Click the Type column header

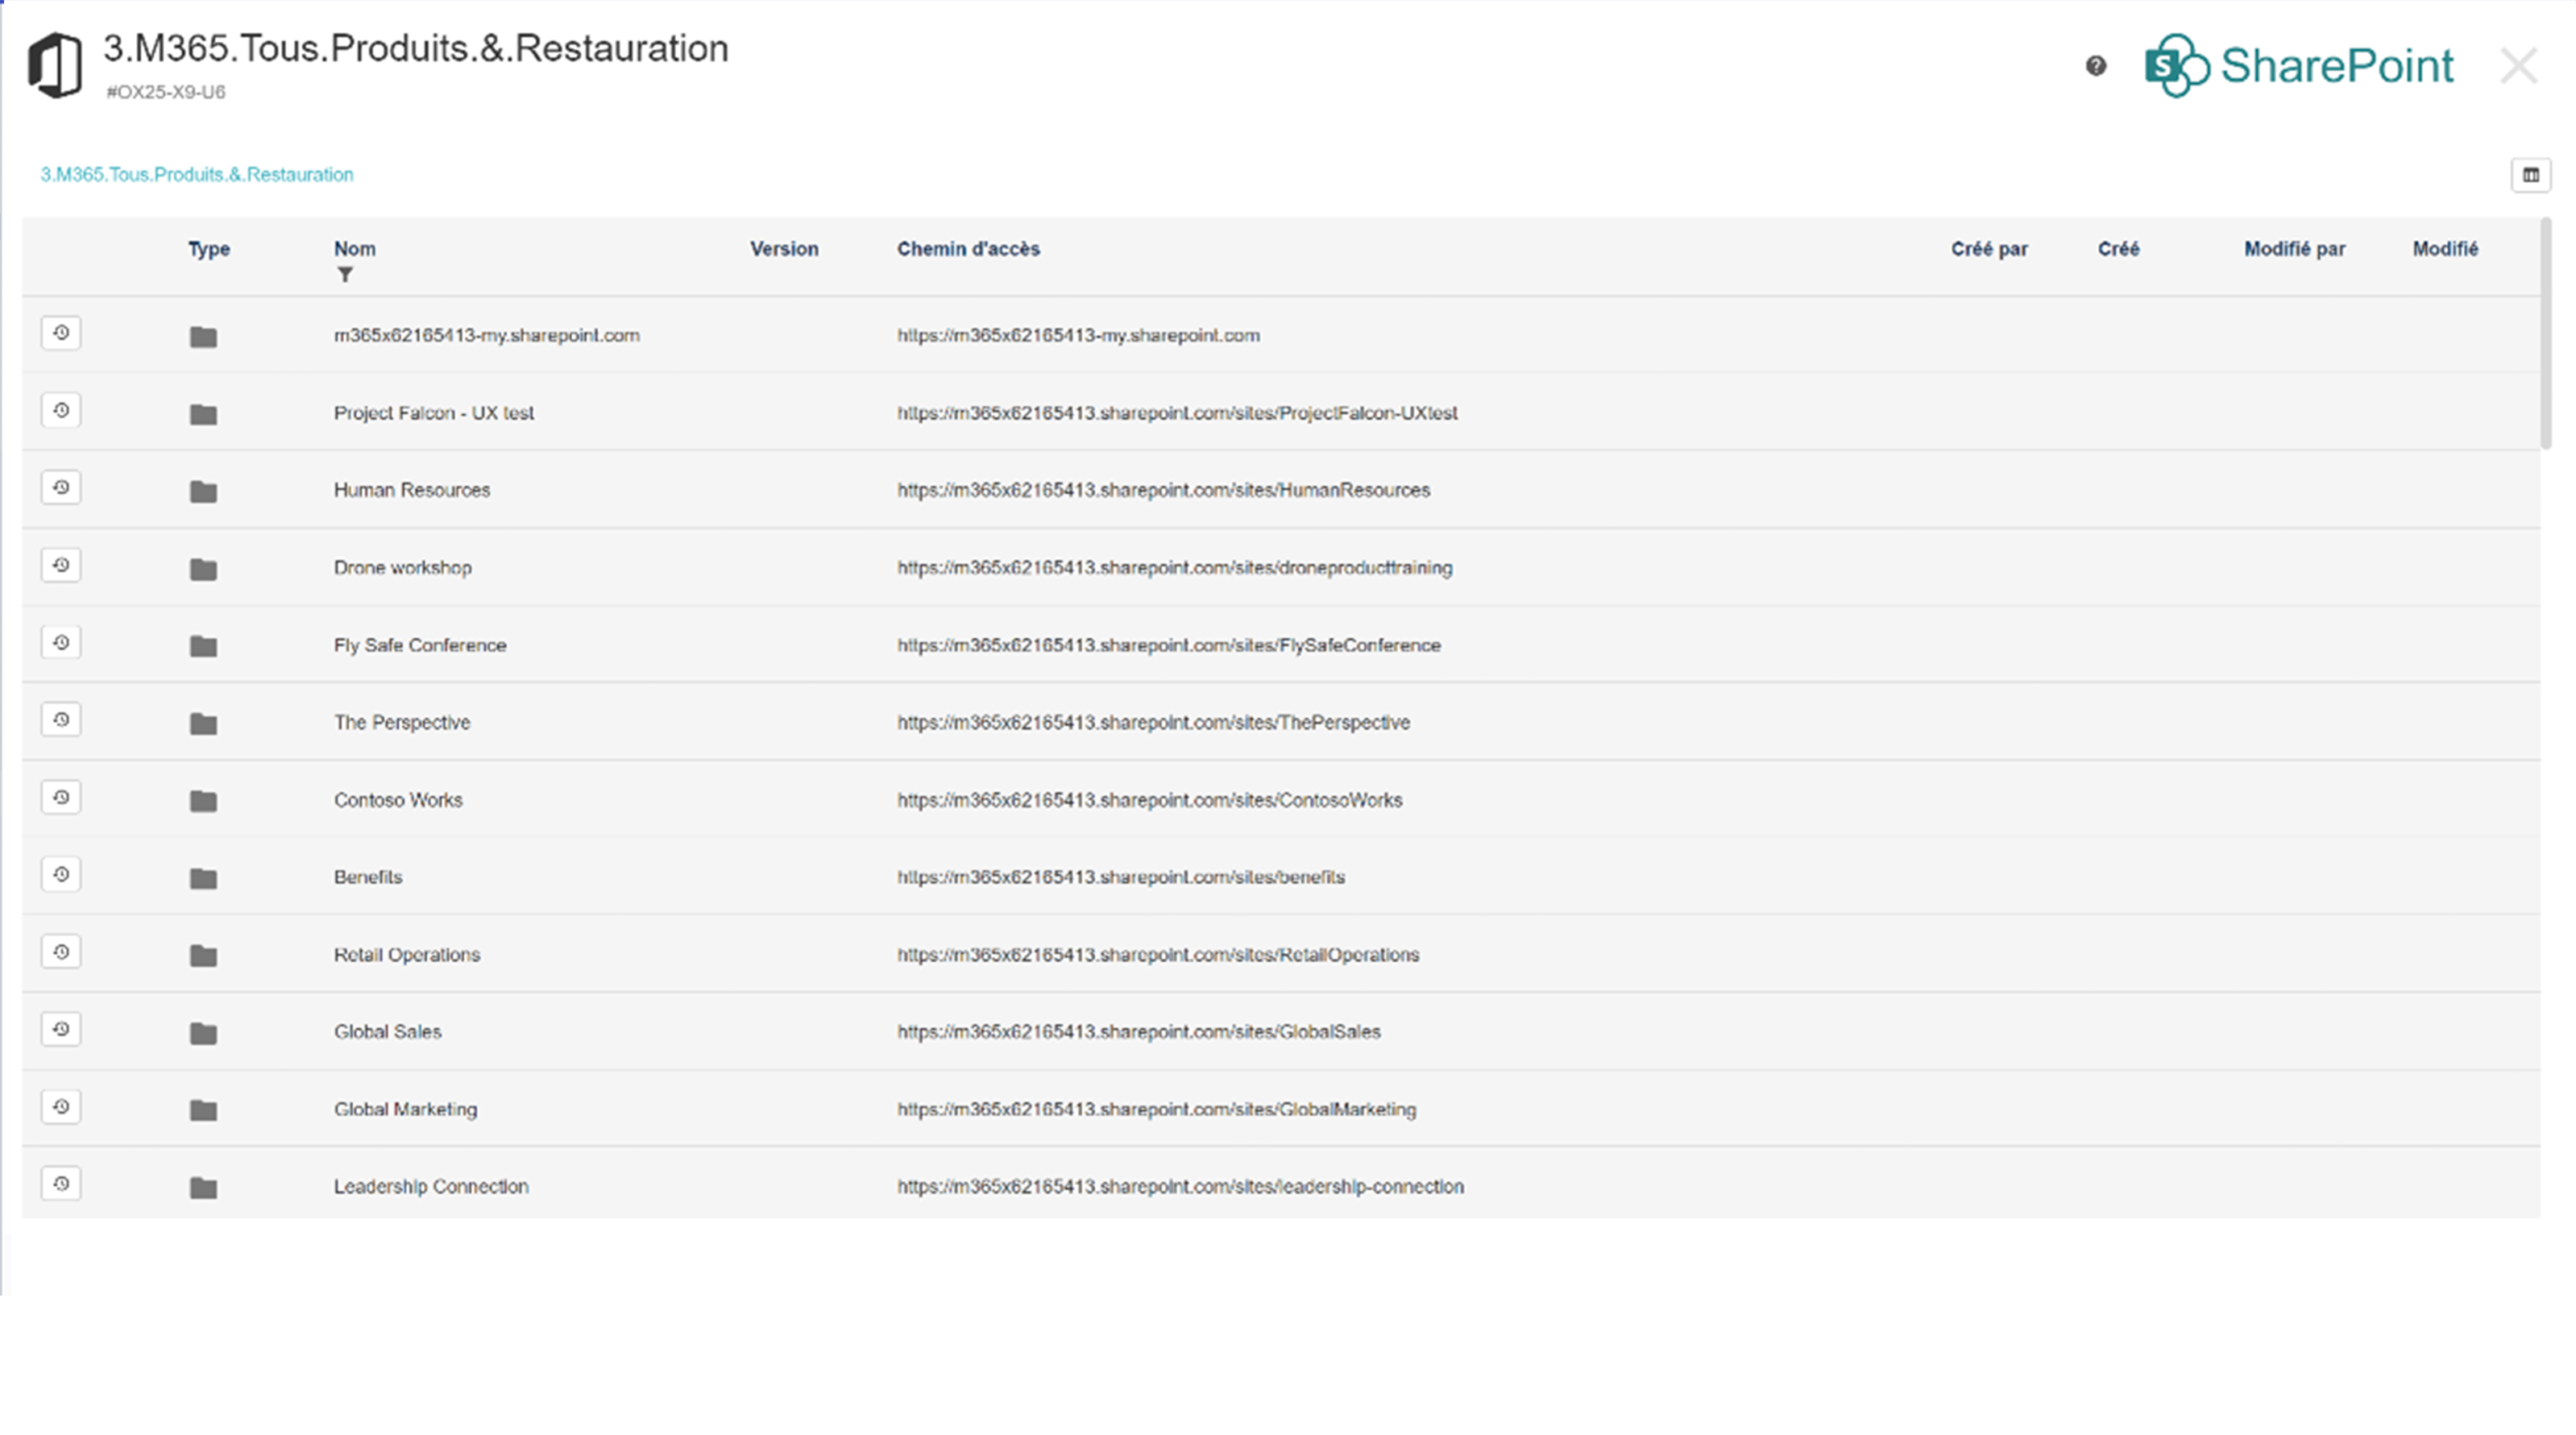208,249
